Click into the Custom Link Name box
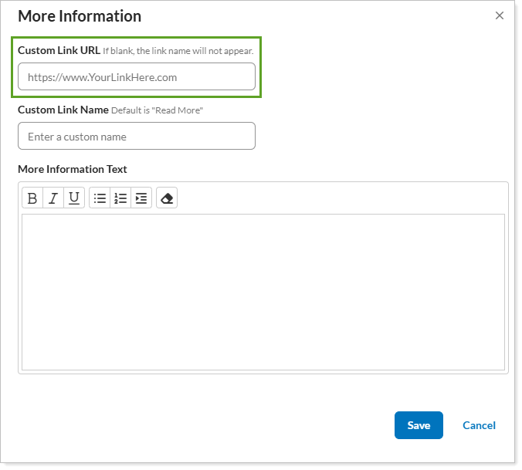 click(x=137, y=136)
